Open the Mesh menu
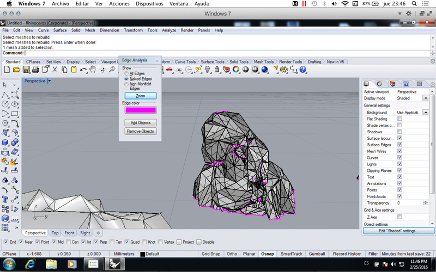This screenshot has height=272, width=436. (90, 30)
